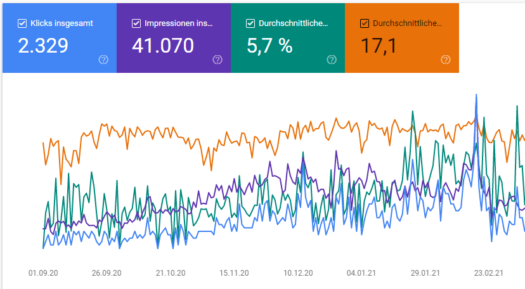
Task: Disable the checkbox on the green card
Action: tap(250, 23)
